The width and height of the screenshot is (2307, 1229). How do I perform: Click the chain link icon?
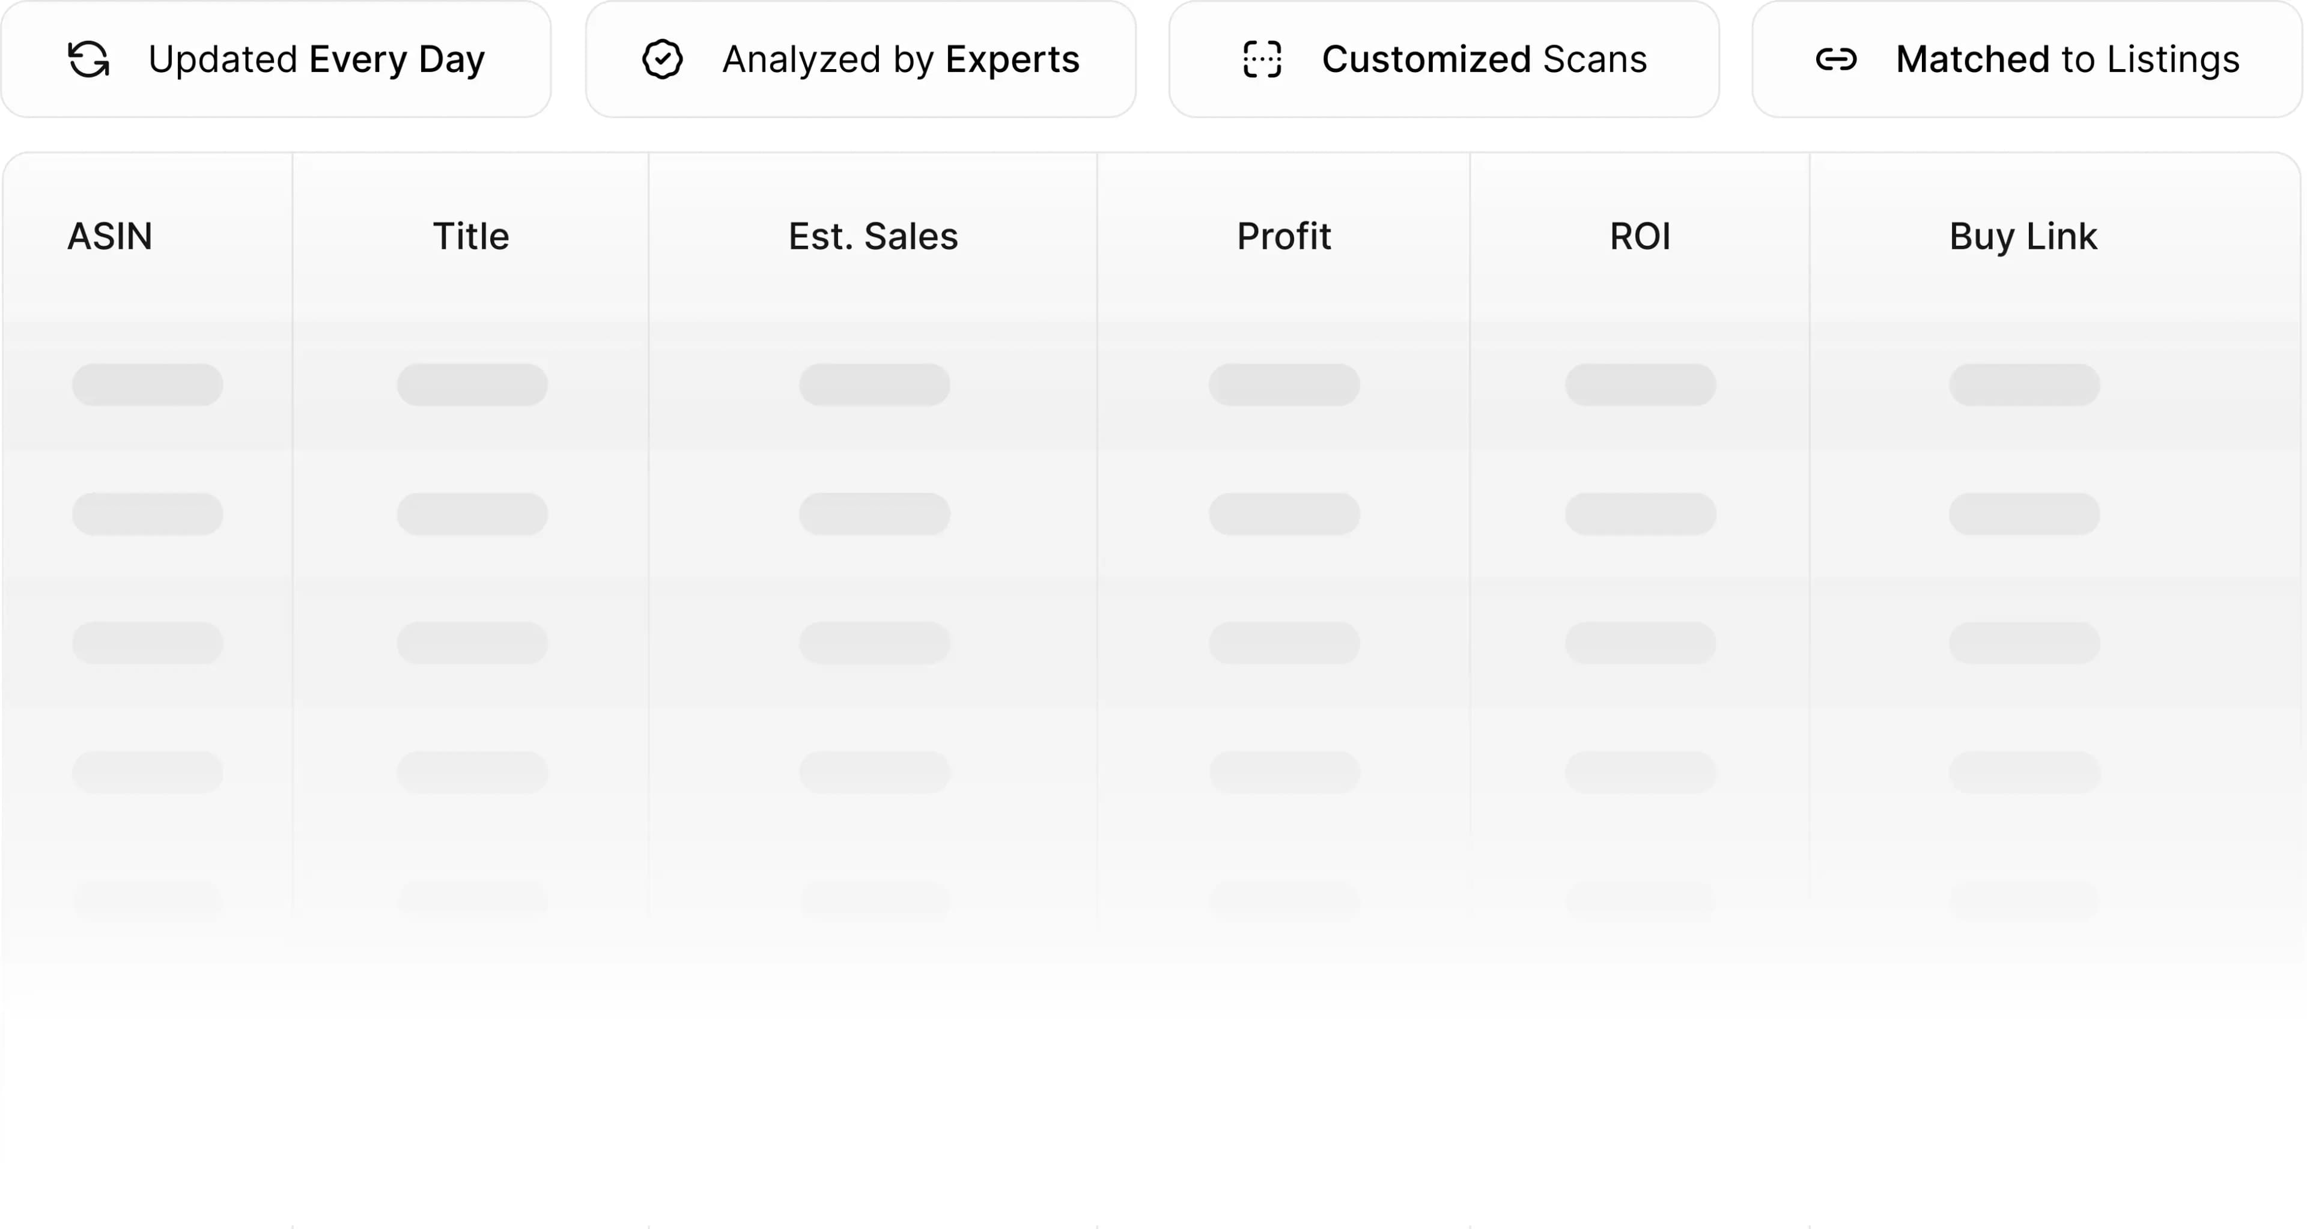tap(1836, 59)
